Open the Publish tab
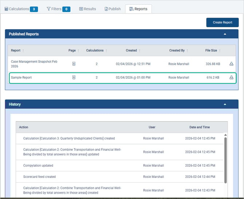This screenshot has height=199, width=244. (x=112, y=9)
